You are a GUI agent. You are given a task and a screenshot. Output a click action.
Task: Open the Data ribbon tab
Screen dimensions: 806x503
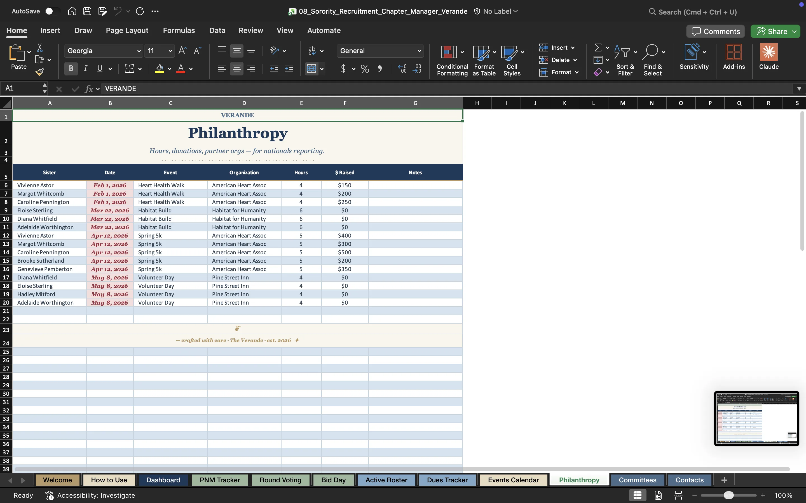tap(217, 30)
